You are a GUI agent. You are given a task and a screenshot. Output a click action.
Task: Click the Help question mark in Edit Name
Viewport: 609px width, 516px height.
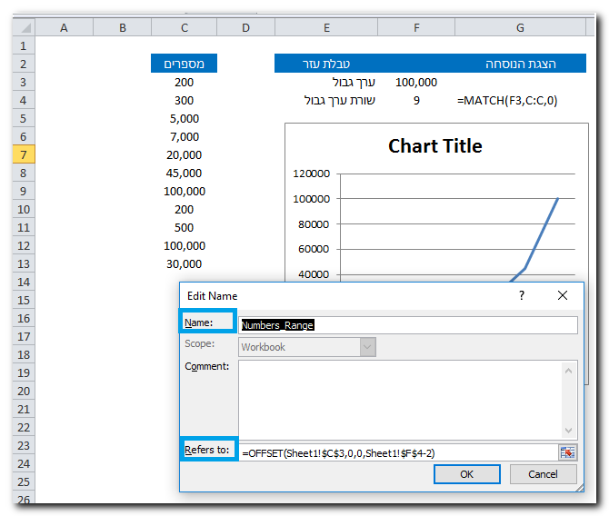click(x=522, y=295)
